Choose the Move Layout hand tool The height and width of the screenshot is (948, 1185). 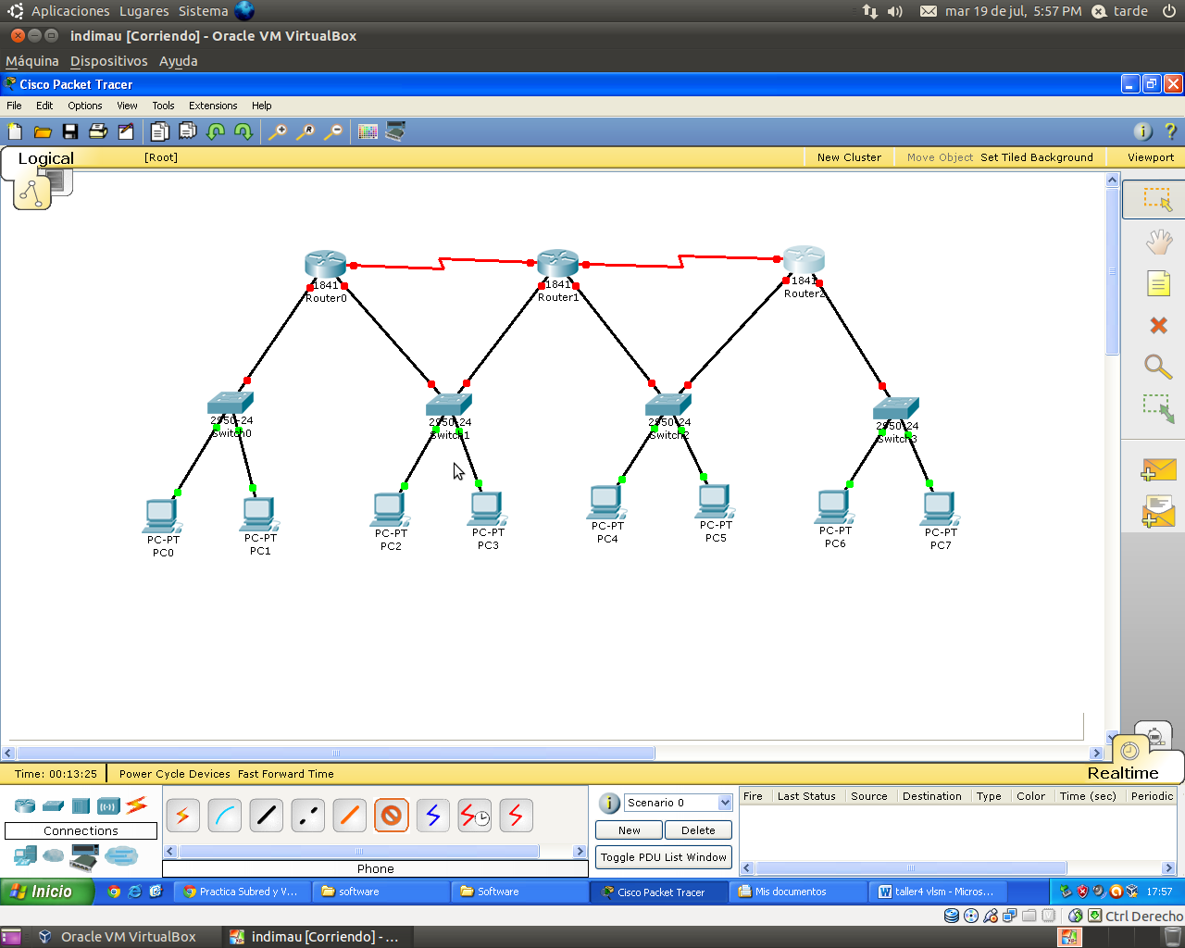1158,242
